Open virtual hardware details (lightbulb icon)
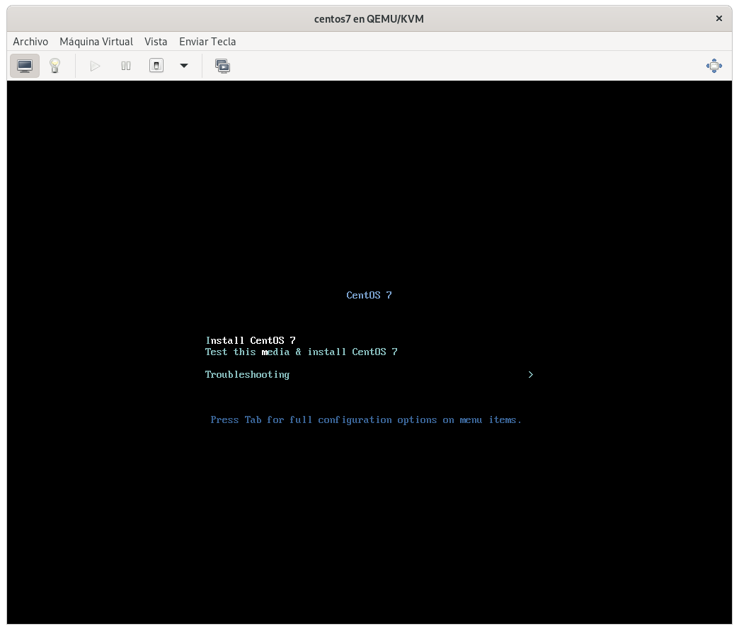This screenshot has width=739, height=631. point(55,66)
